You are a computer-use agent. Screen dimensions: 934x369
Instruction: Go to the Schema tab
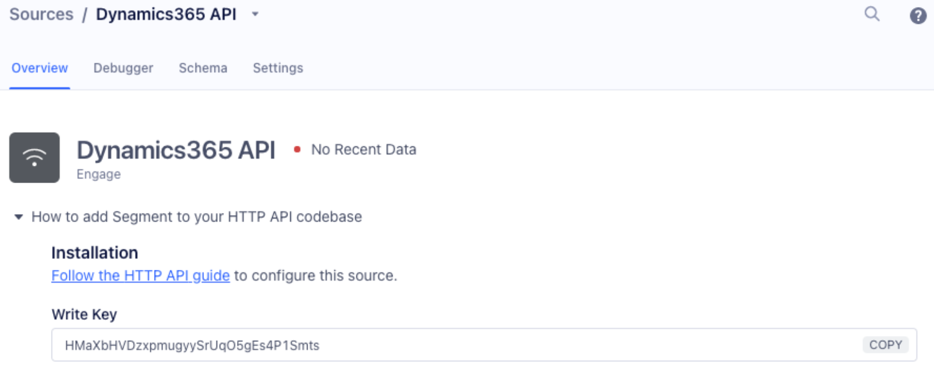coord(203,68)
